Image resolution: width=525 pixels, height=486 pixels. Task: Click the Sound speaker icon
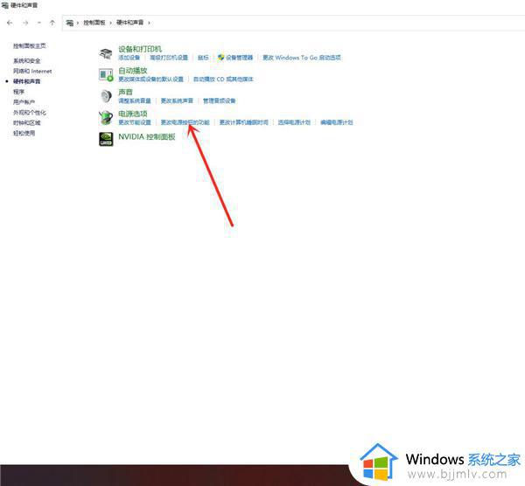[106, 95]
